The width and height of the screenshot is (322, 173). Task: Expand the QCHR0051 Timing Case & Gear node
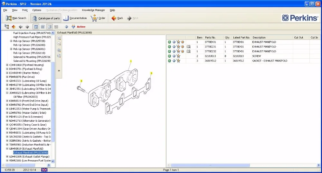pyautogui.click(x=7, y=125)
